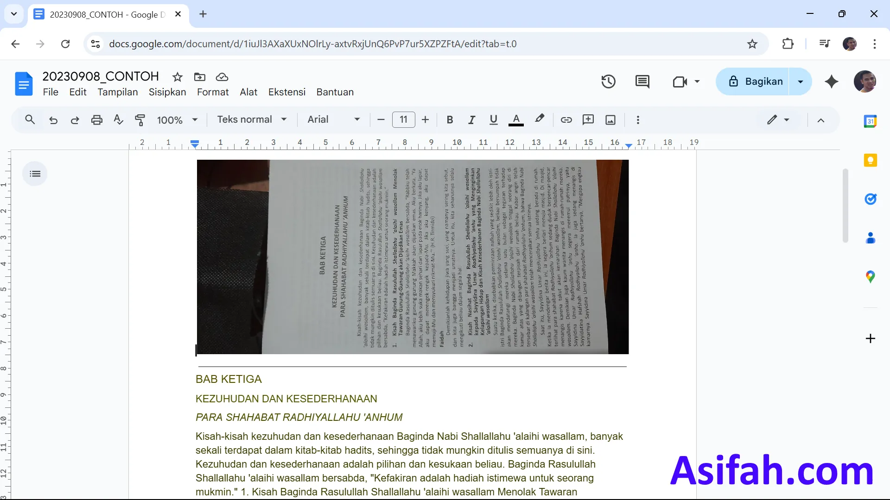Open text color picker
Viewport: 890px width, 500px height.
pyautogui.click(x=516, y=120)
